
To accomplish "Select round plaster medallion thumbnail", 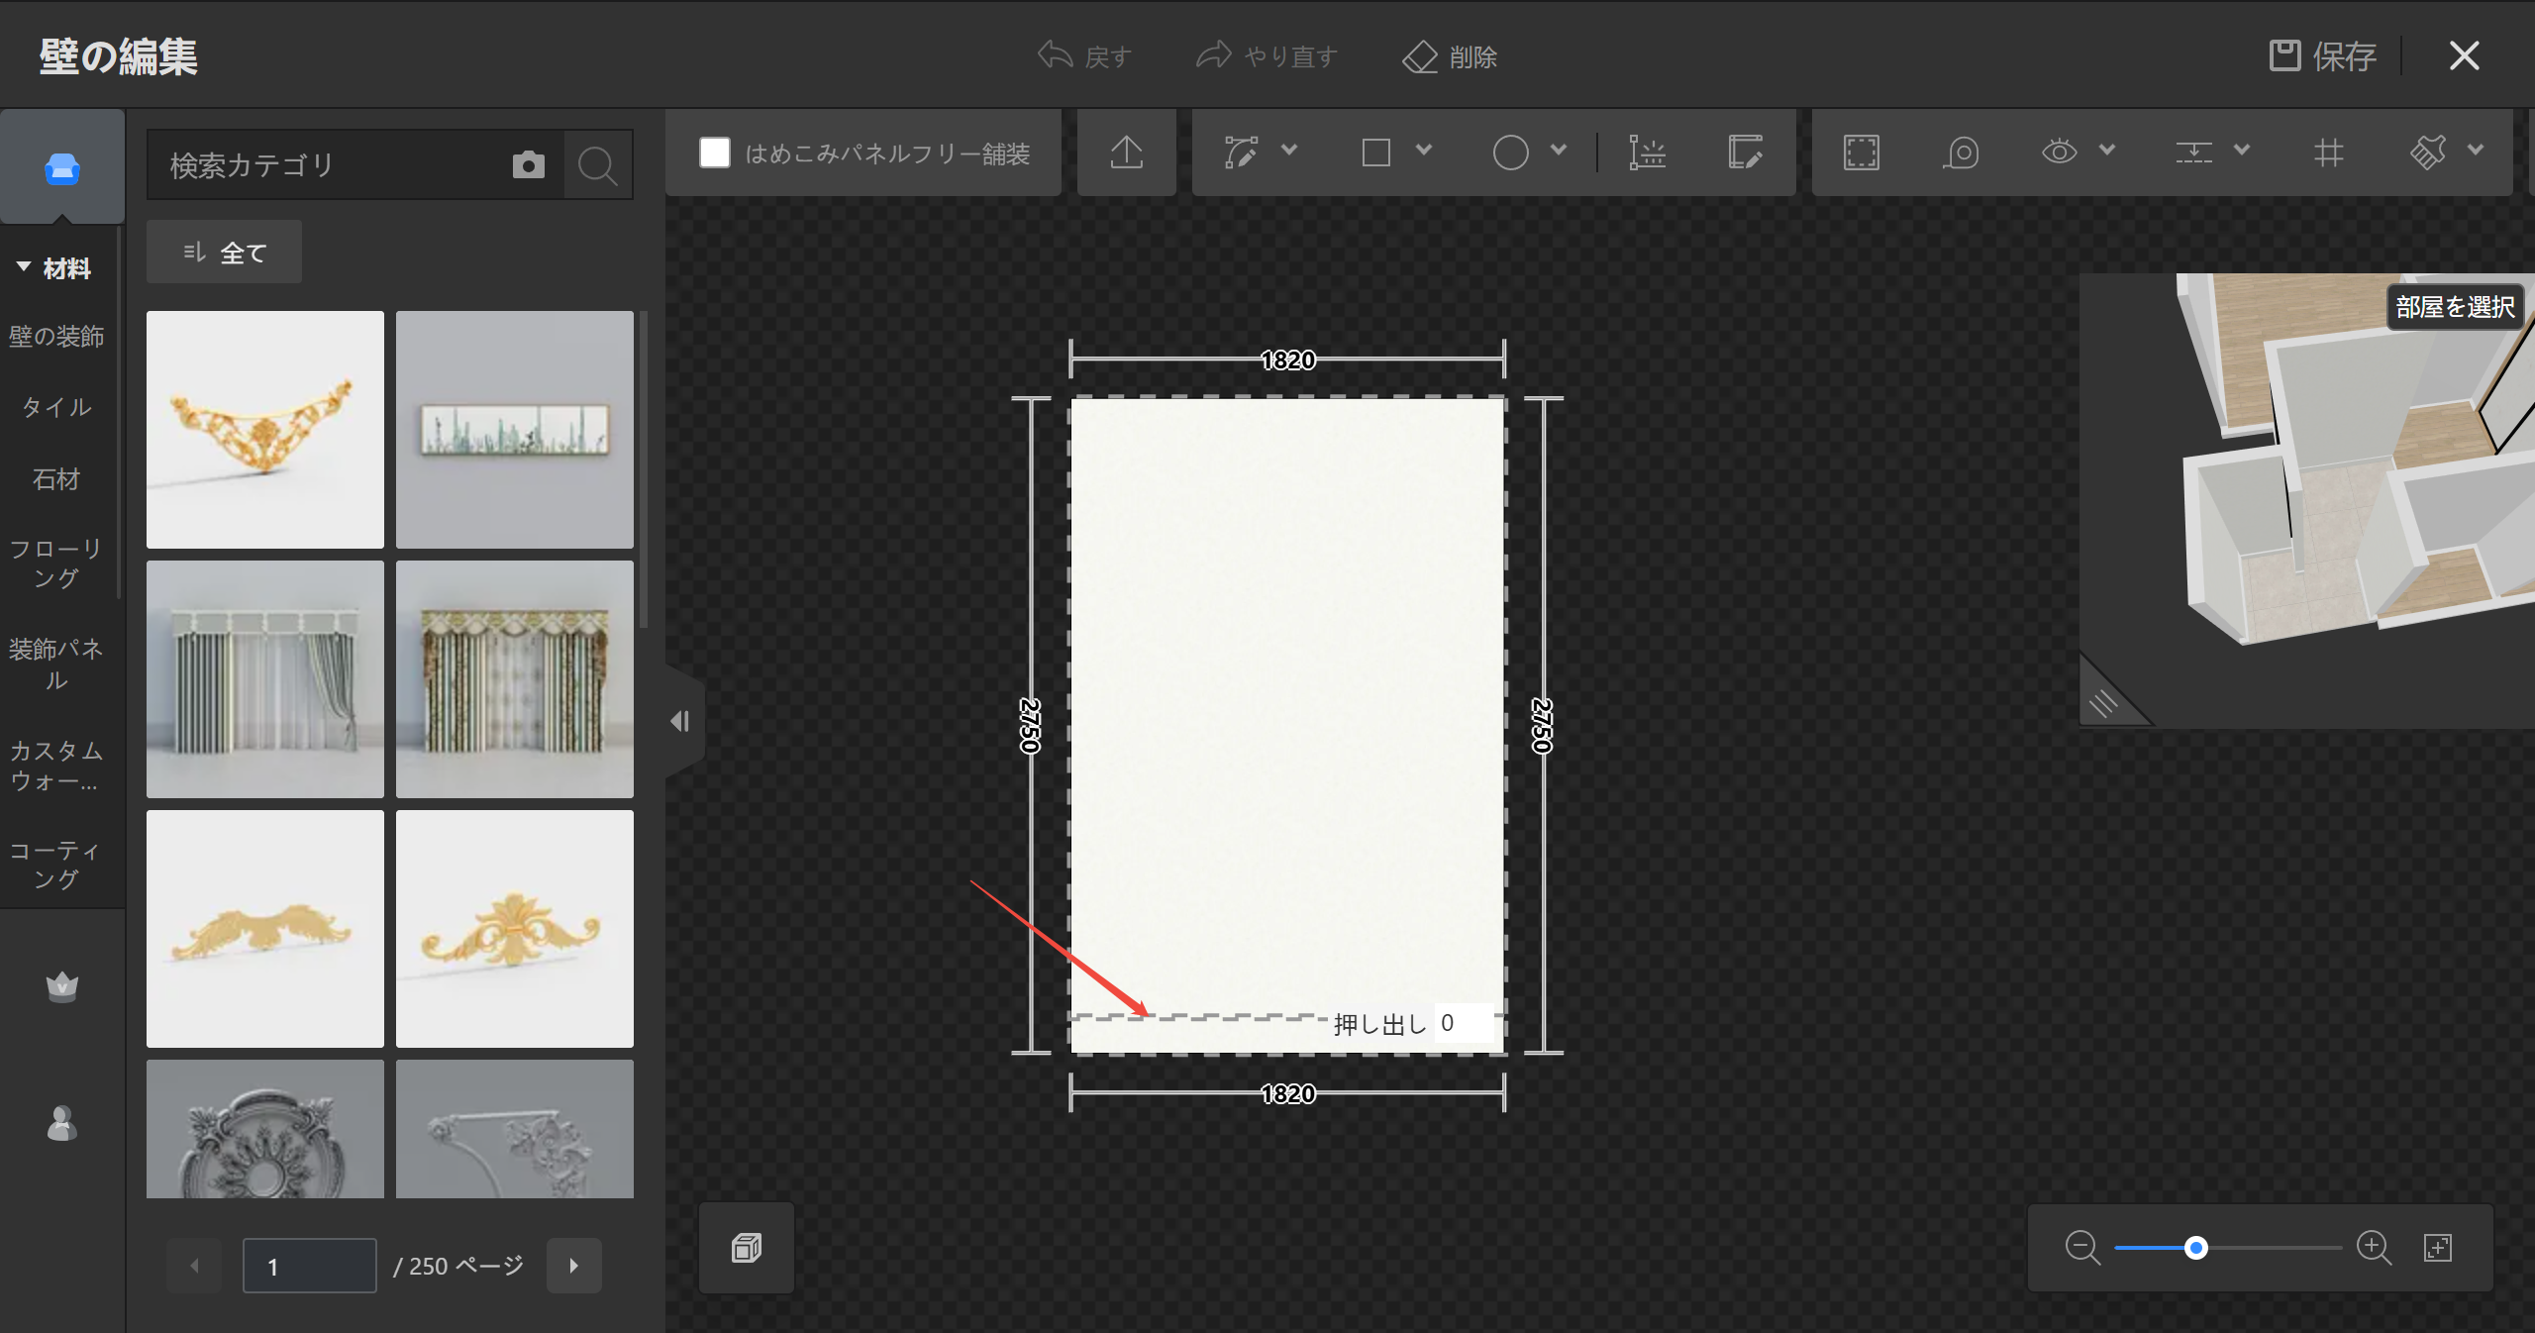I will (265, 1129).
